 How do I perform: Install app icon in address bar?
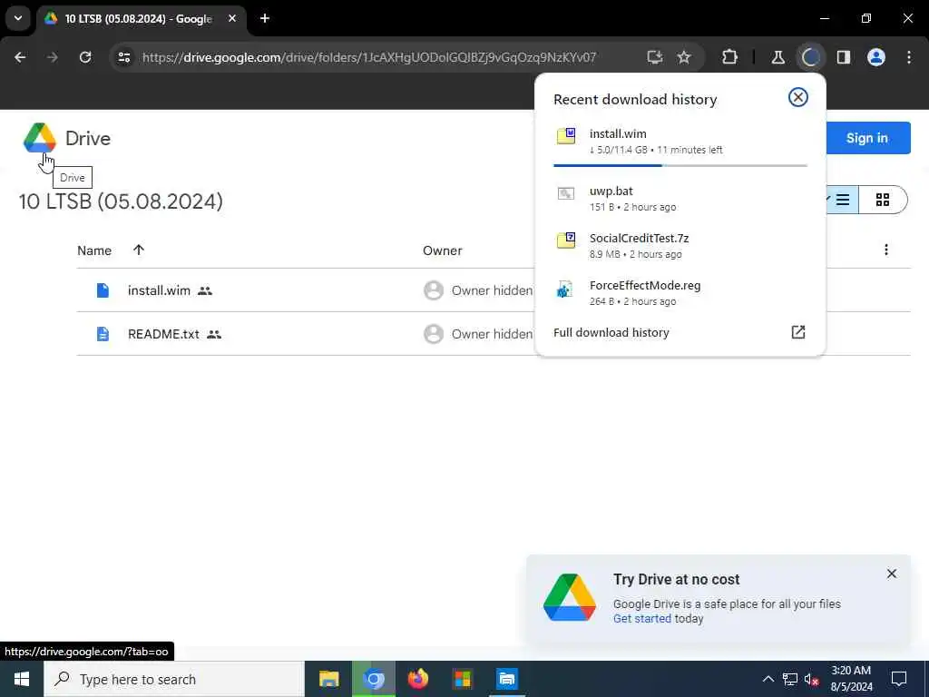point(654,57)
